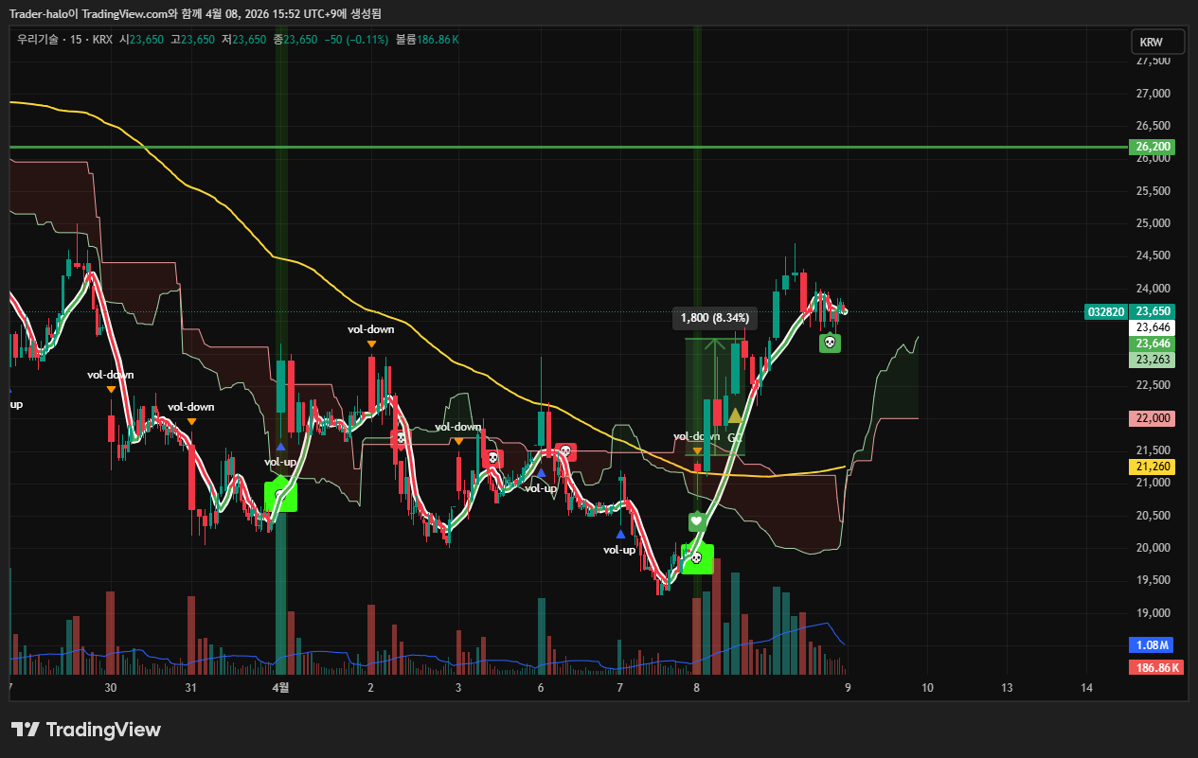Open the KRW currency selector button
The image size is (1198, 758).
click(1157, 43)
